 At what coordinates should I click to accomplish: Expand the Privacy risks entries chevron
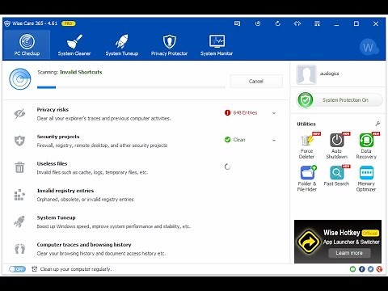[x=274, y=113]
